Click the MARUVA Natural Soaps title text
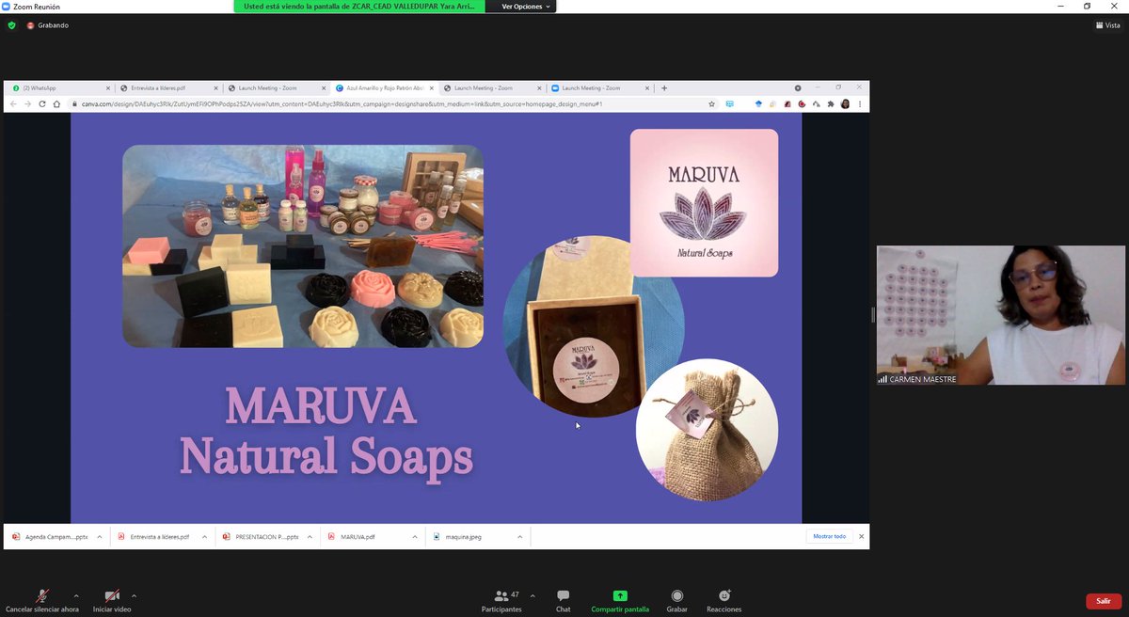 [326, 430]
